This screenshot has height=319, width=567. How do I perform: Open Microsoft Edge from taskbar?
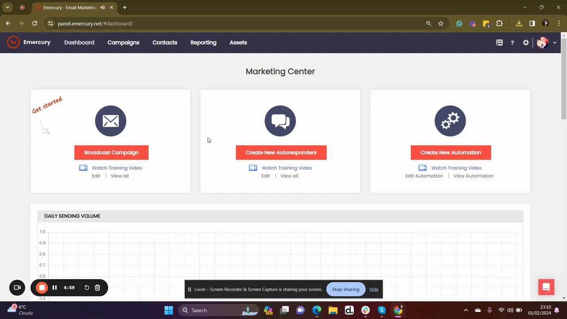click(x=316, y=310)
